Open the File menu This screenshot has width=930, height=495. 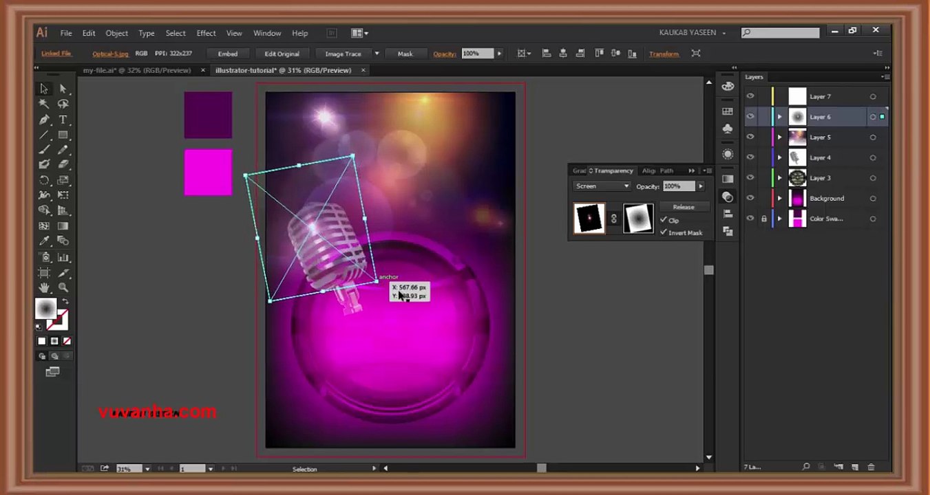[66, 33]
